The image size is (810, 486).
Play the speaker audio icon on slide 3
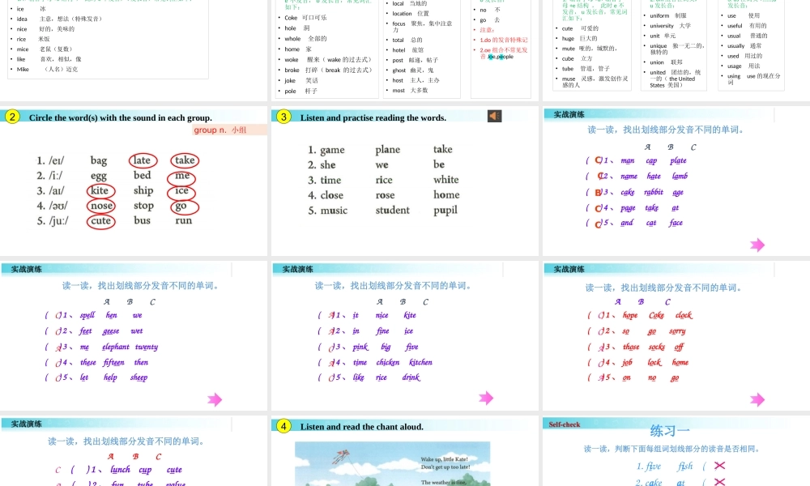tap(494, 116)
